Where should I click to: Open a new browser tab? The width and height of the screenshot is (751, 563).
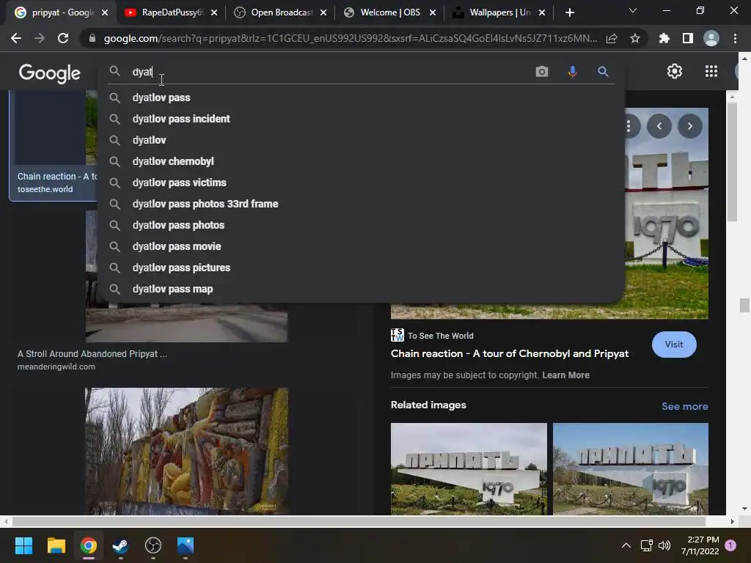tap(569, 12)
